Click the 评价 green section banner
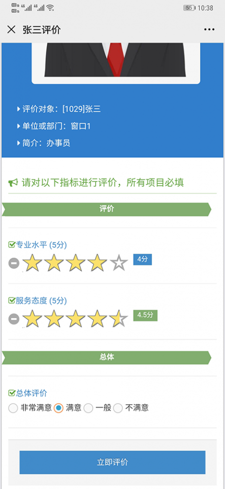This screenshot has width=225, height=489. coord(106,209)
